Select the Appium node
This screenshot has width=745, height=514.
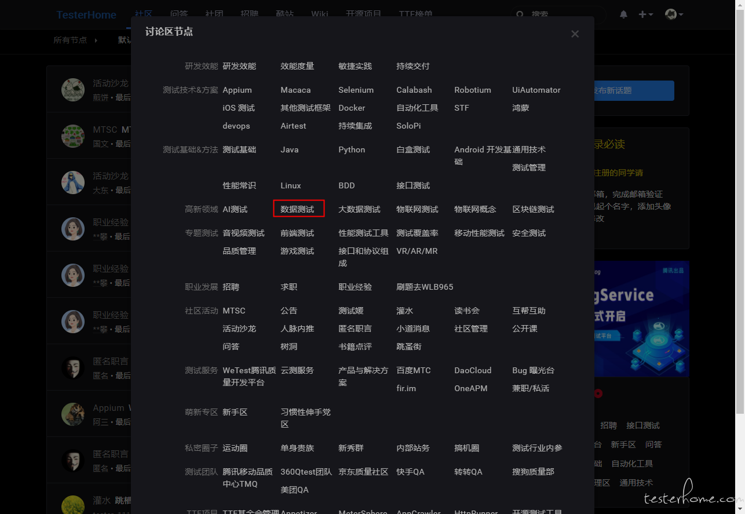coord(237,90)
